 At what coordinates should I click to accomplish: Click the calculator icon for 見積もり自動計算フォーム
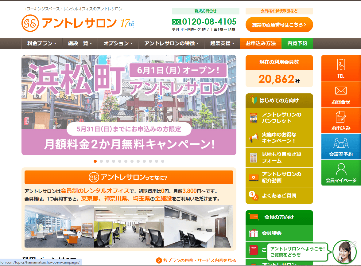(x=254, y=158)
